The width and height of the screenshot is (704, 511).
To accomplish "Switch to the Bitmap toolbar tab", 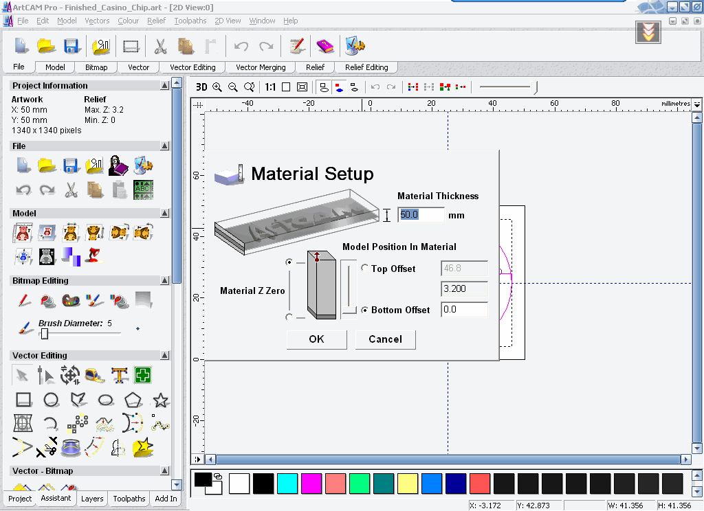I will point(96,67).
